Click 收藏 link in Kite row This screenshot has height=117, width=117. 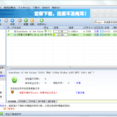click(97, 35)
